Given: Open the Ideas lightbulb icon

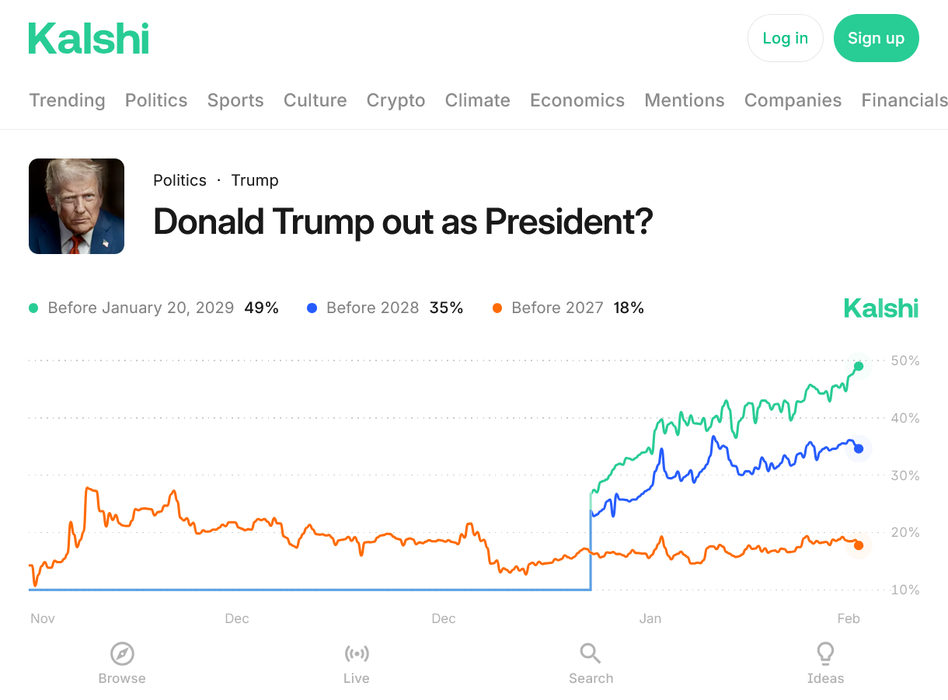Looking at the screenshot, I should click(x=825, y=654).
